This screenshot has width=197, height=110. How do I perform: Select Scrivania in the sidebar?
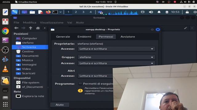pyautogui.click(x=30, y=47)
